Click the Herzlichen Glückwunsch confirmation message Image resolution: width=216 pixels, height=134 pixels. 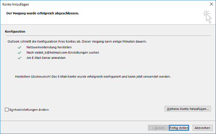[x=93, y=77]
